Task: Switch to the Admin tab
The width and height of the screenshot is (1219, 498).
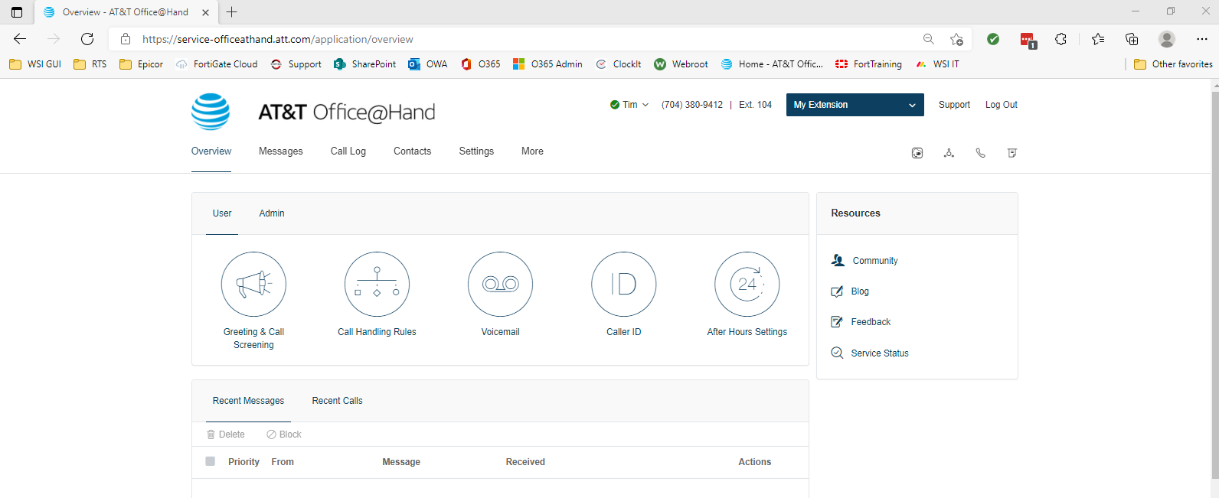Action: (271, 213)
